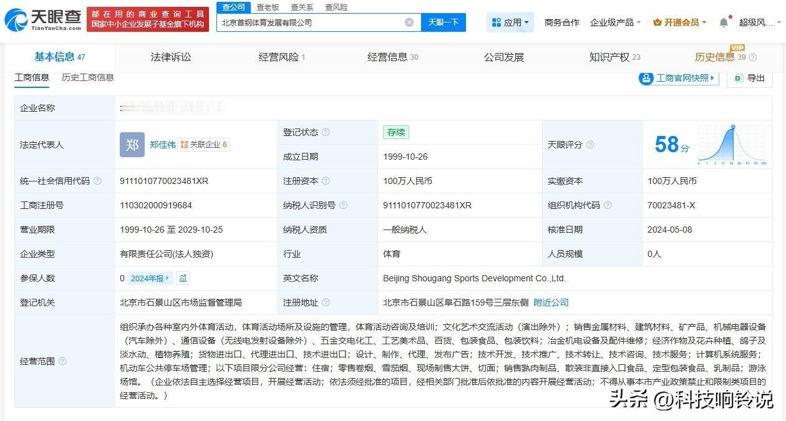Open the chart icon beside 2024年报
The image size is (786, 421).
click(x=183, y=278)
